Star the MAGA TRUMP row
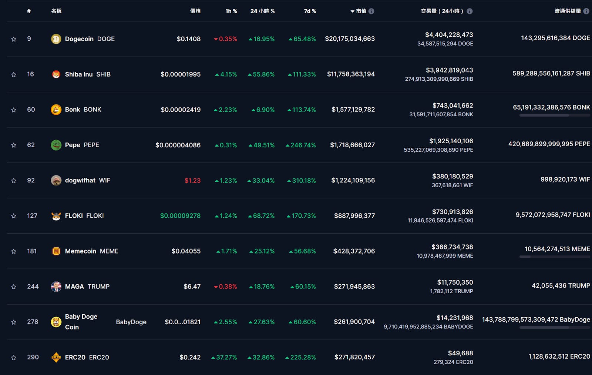The image size is (592, 375). pos(14,287)
